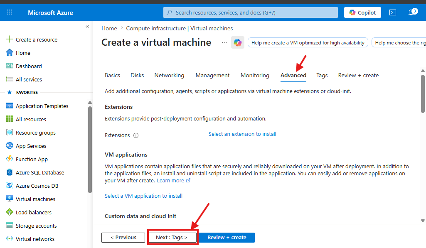Select the Advanced tab
Viewport: 426px width, 248px height.
click(x=293, y=75)
